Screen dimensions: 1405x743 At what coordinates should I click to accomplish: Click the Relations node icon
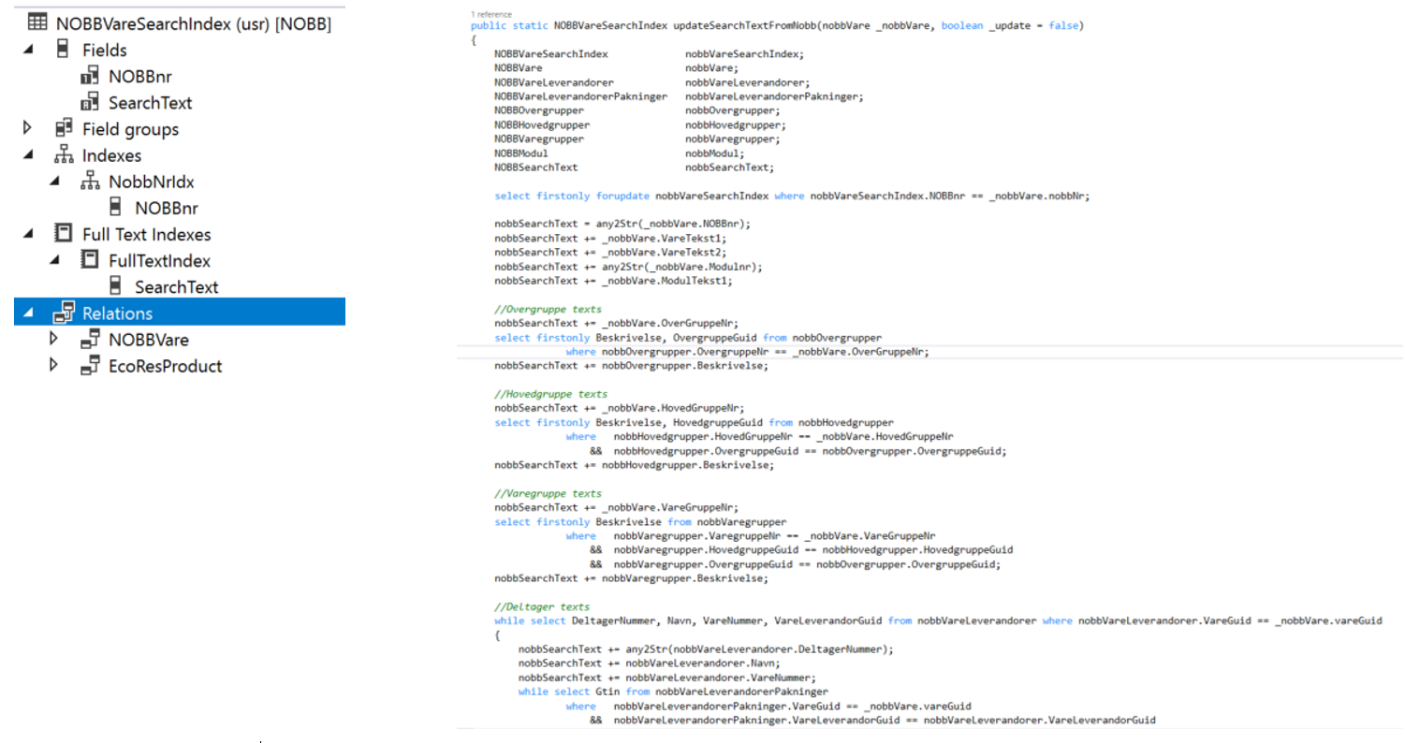64,313
